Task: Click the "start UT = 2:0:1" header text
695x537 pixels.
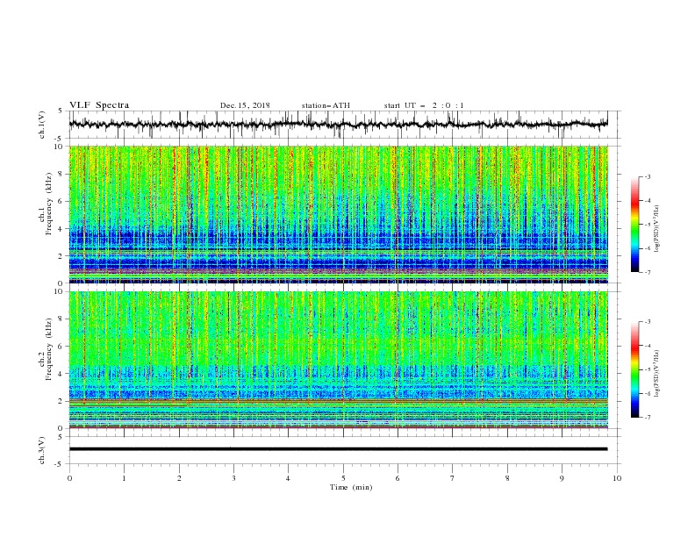Action: tap(424, 105)
